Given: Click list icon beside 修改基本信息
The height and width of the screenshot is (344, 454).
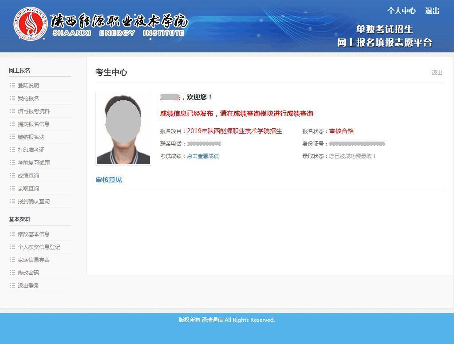Looking at the screenshot, I should 12,234.
